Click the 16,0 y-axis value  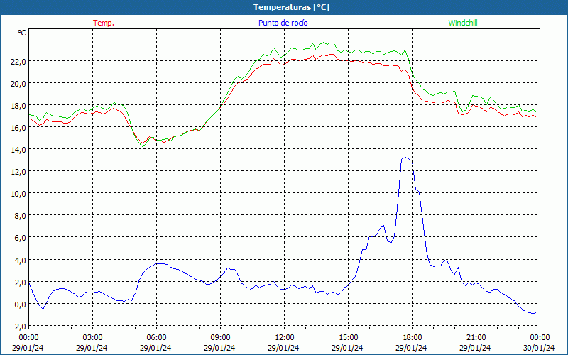[18, 128]
